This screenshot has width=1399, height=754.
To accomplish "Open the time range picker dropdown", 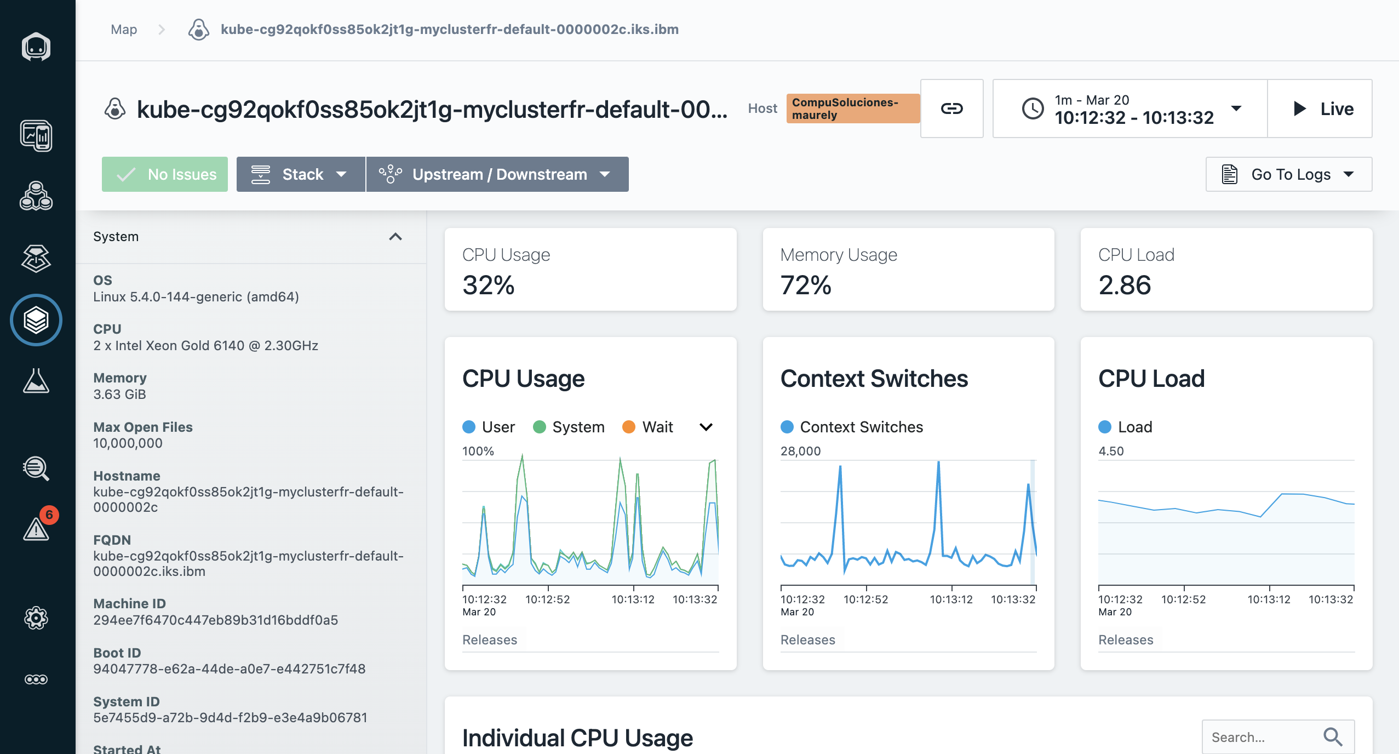I will [1130, 108].
